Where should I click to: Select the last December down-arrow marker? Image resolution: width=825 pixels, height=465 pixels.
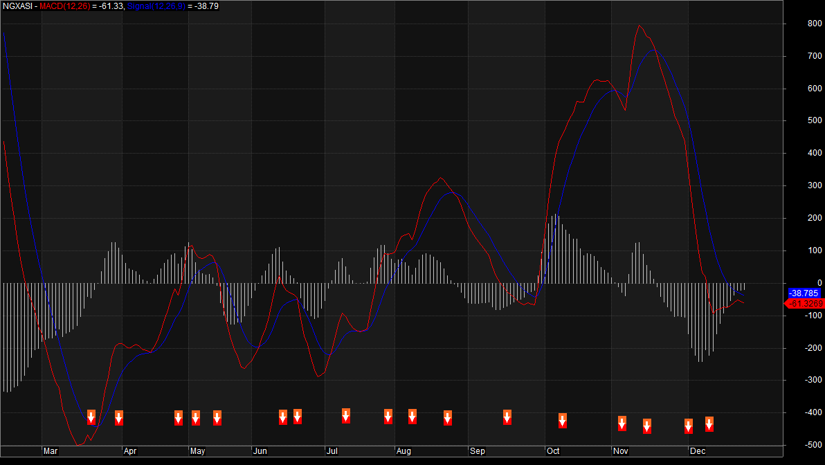click(x=709, y=424)
